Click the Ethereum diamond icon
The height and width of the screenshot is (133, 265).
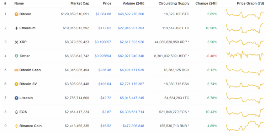[x=16, y=28]
